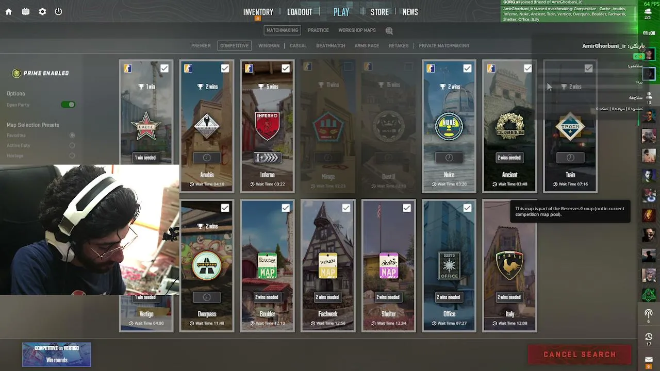Click the Overpass map emblem

click(x=206, y=266)
